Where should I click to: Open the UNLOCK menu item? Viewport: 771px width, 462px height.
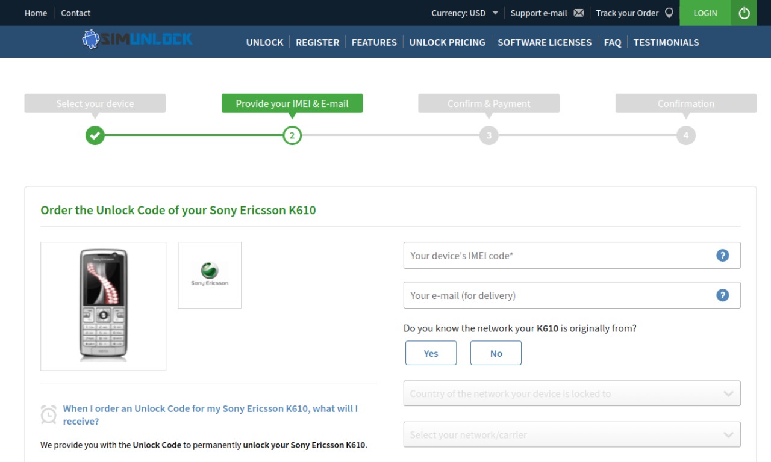tap(264, 42)
